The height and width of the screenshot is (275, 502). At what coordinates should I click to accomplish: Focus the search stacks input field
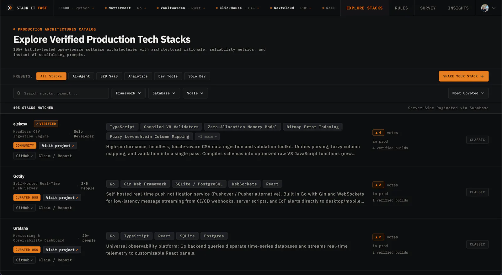click(x=61, y=93)
